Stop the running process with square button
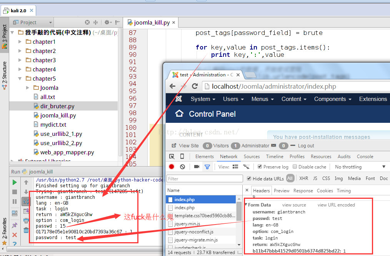Image resolution: width=390 pixels, height=256 pixels. (15, 192)
